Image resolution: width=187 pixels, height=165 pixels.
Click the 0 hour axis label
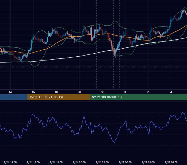pos(125,92)
